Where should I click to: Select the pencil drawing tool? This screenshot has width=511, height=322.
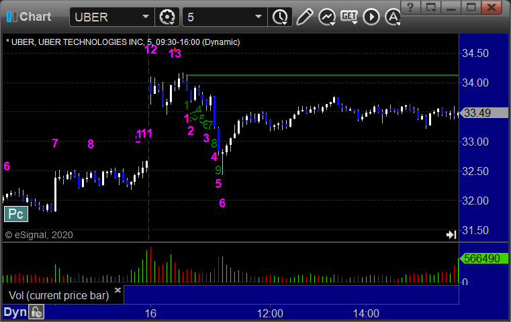point(304,17)
